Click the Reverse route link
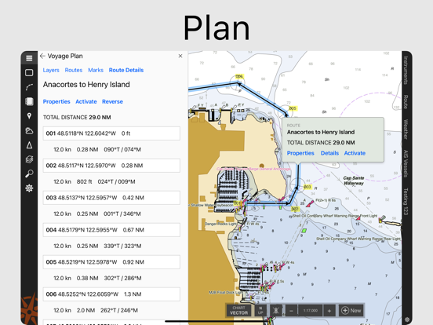Image resolution: width=433 pixels, height=325 pixels. pos(112,102)
